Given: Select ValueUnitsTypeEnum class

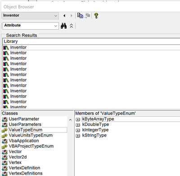Looking at the screenshot, I should 31,135.
